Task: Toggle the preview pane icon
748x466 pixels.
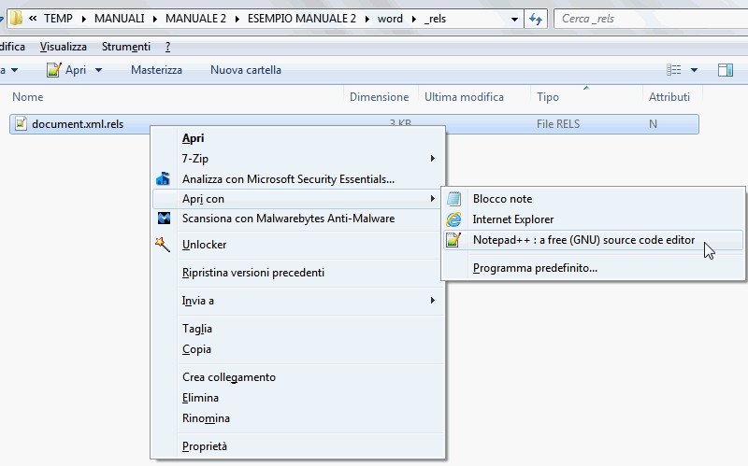Action: [x=725, y=70]
